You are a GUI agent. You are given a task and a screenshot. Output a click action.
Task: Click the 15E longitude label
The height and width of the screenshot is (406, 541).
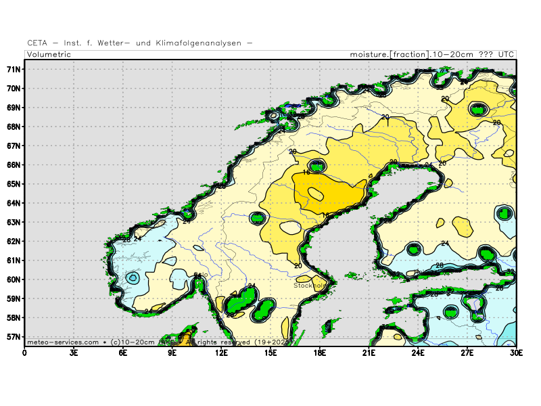click(x=270, y=353)
